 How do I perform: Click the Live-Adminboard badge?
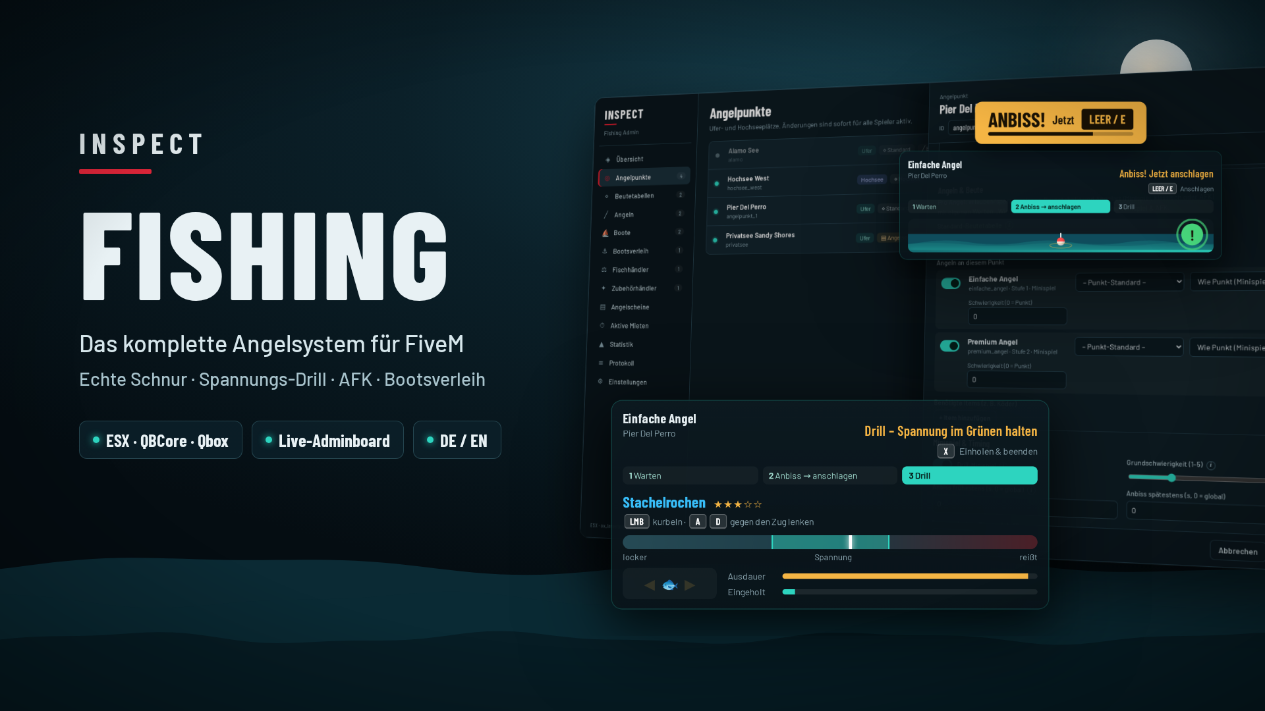[327, 440]
